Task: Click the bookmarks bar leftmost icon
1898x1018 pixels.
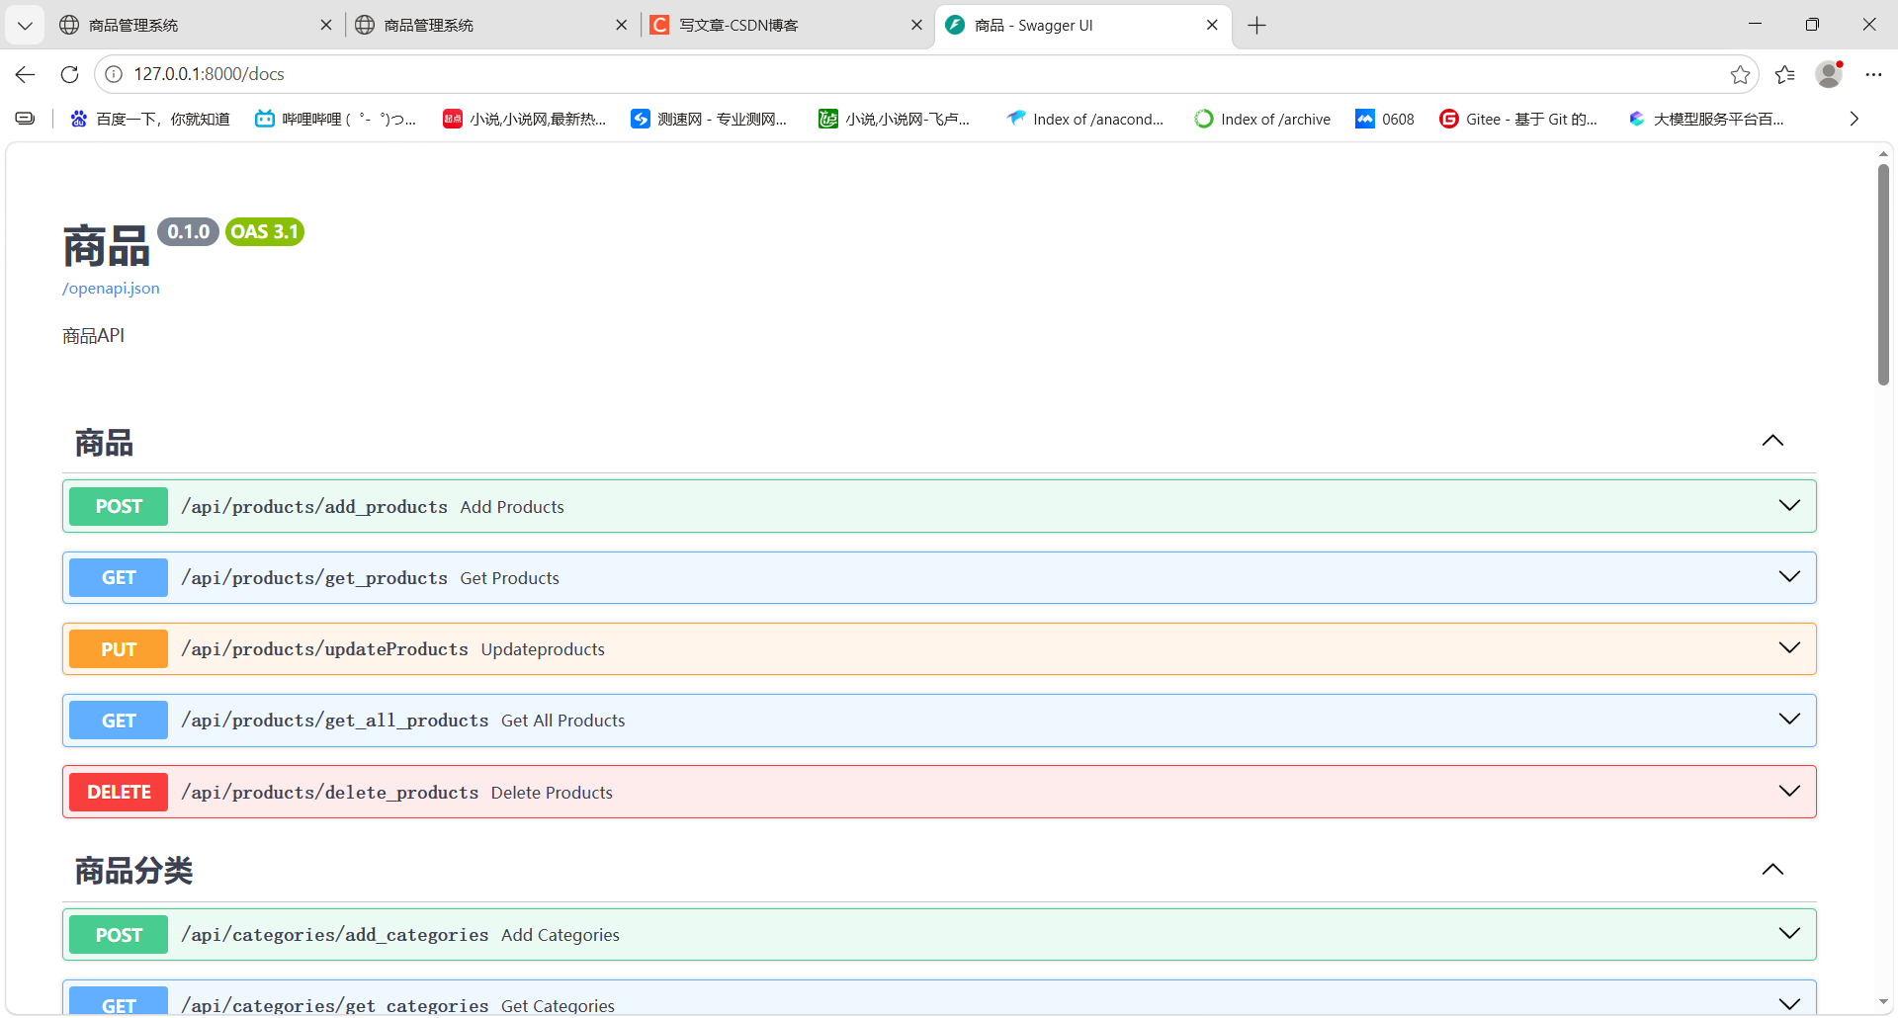Action: 26,119
